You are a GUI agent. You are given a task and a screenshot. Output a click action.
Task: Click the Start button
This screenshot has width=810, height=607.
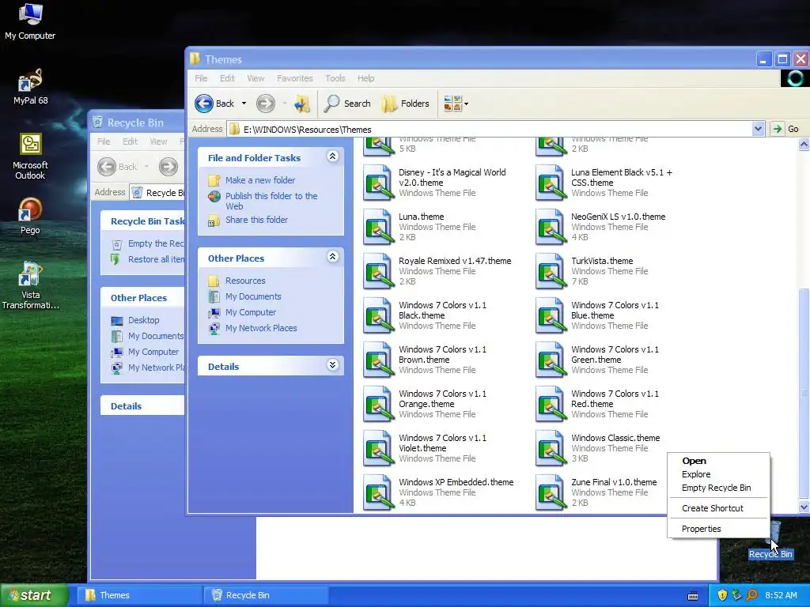point(34,595)
